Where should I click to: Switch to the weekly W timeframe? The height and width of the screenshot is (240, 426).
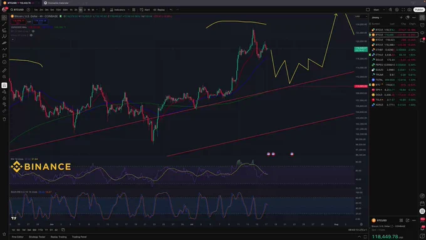(x=88, y=10)
